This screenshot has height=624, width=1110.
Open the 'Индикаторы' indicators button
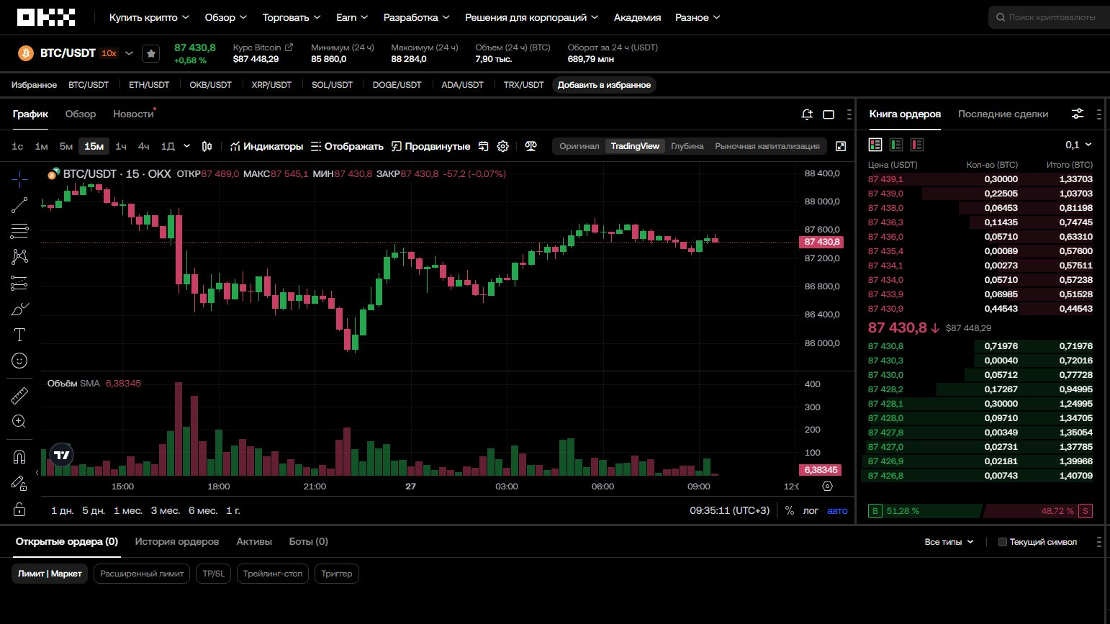point(266,146)
